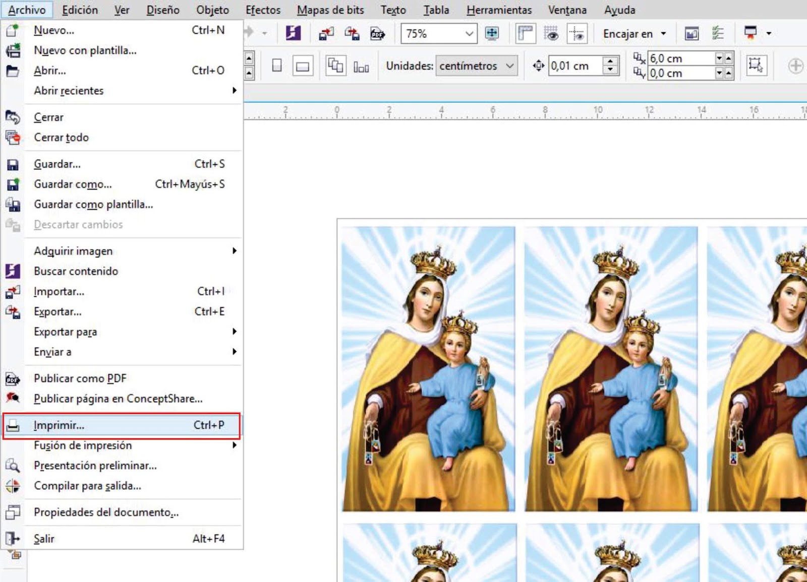Click the full-screen preview icon
Image resolution: width=807 pixels, height=582 pixels.
pos(492,34)
